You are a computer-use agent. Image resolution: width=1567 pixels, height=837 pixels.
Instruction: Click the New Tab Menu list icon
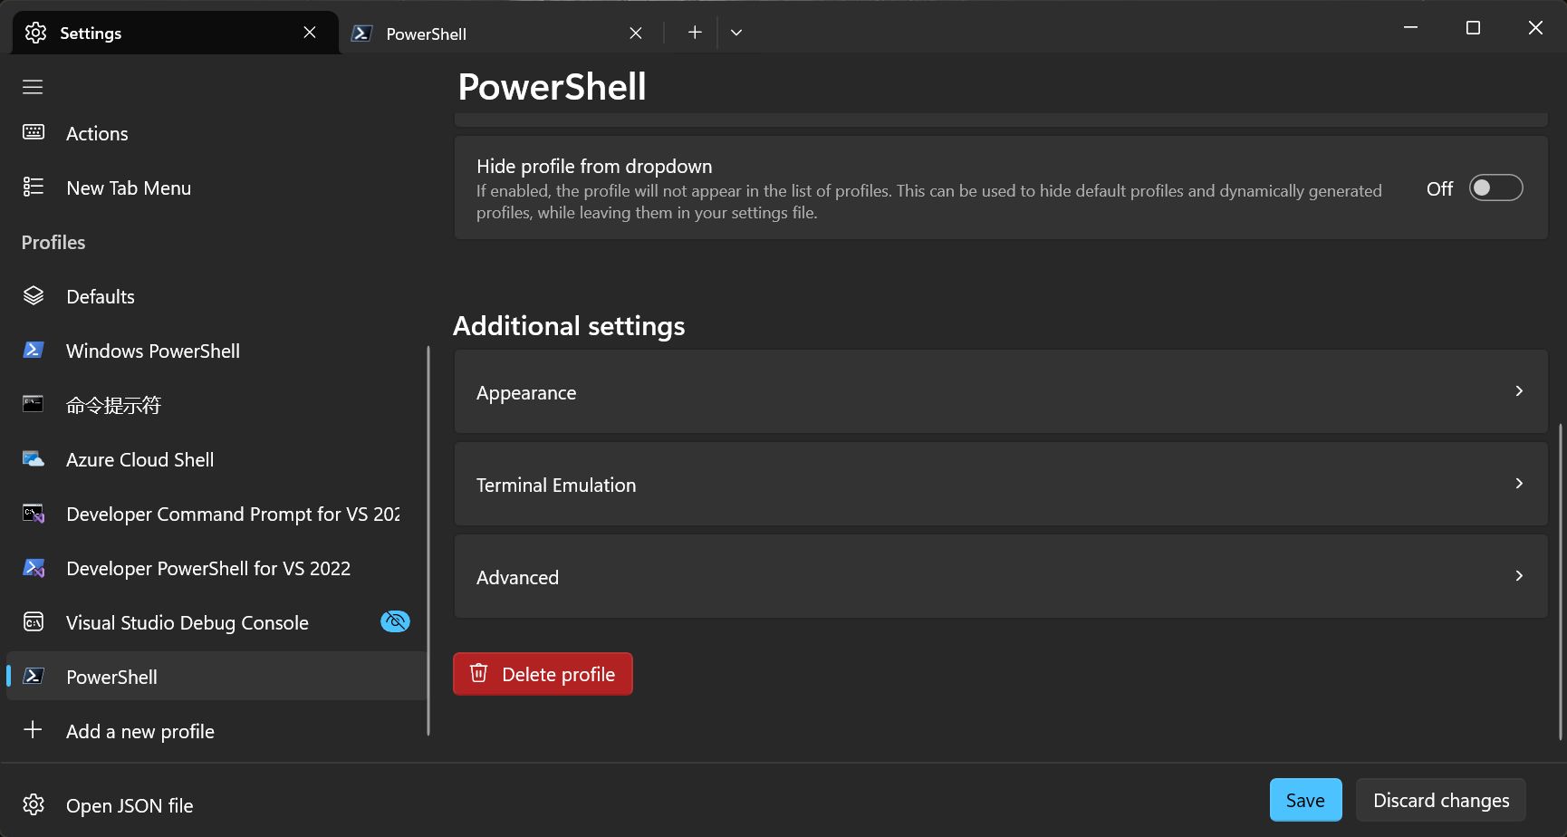[x=34, y=187]
